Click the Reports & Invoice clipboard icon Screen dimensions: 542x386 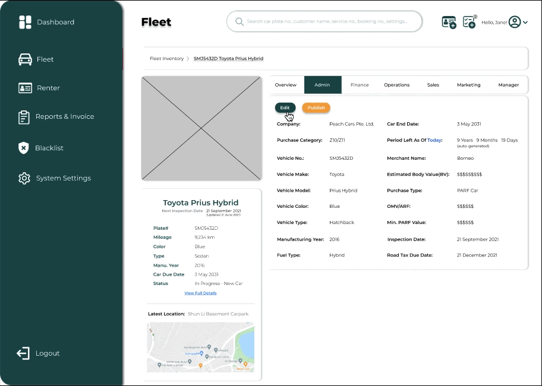[24, 117]
